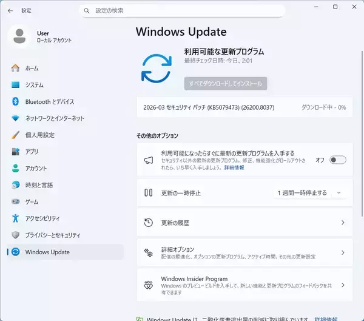The width and height of the screenshot is (364, 321).
Task: Click the システム monitor icon
Action: [15, 85]
